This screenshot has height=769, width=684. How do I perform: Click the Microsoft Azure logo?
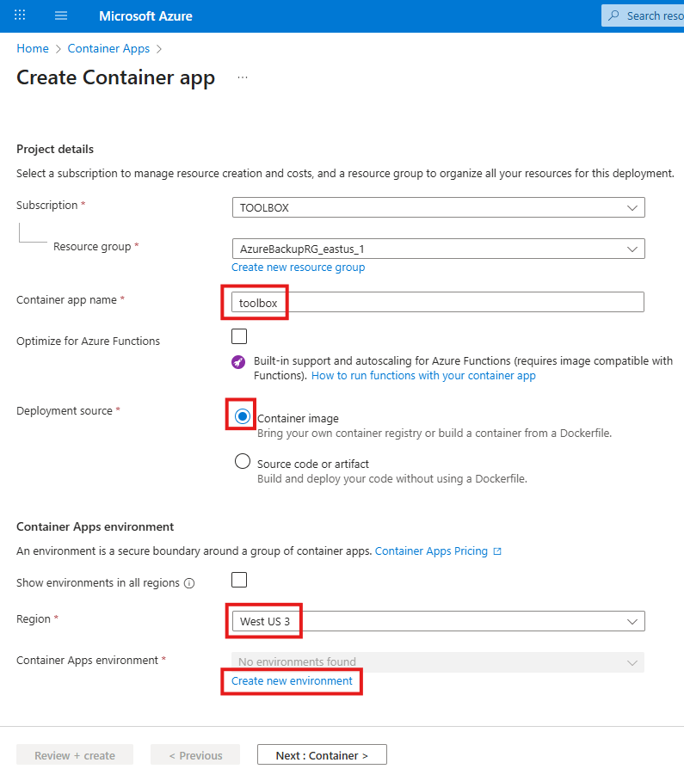coord(145,15)
